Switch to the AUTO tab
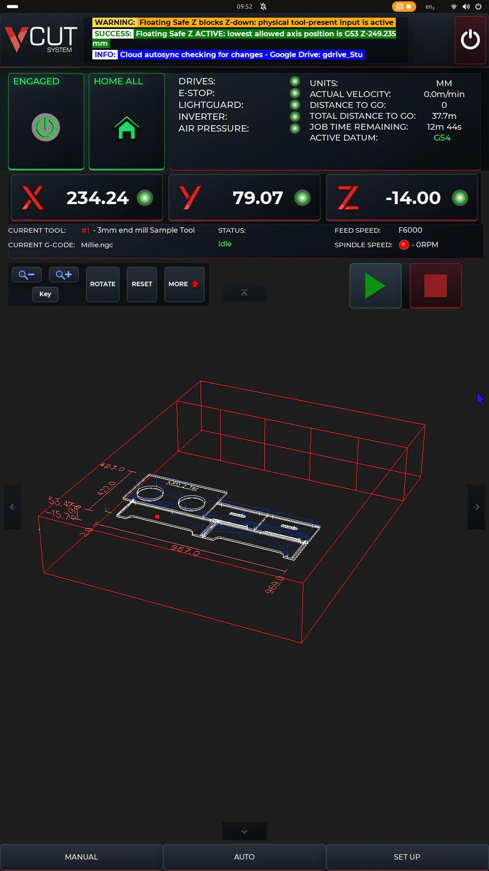 tap(244, 857)
